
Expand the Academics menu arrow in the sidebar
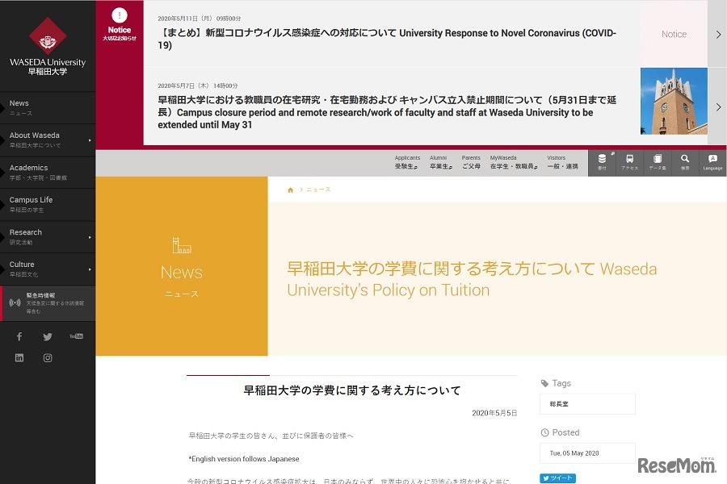coord(90,171)
